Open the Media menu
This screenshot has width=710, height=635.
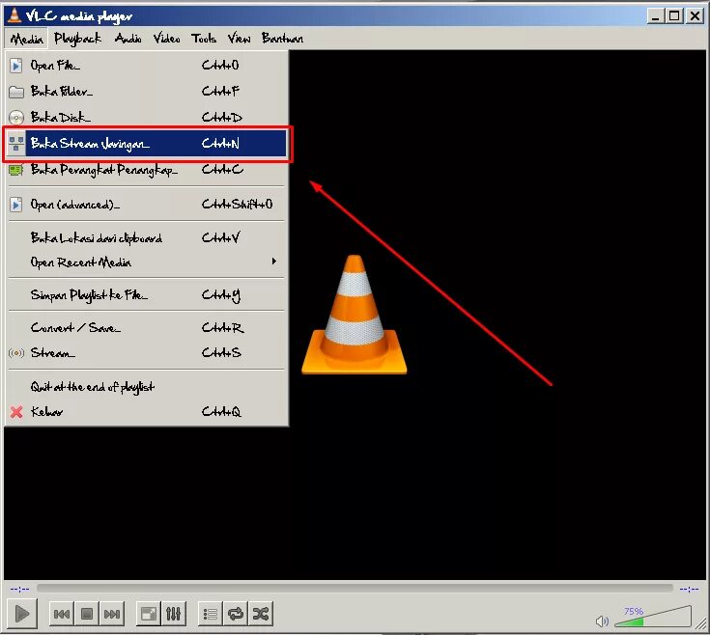27,39
